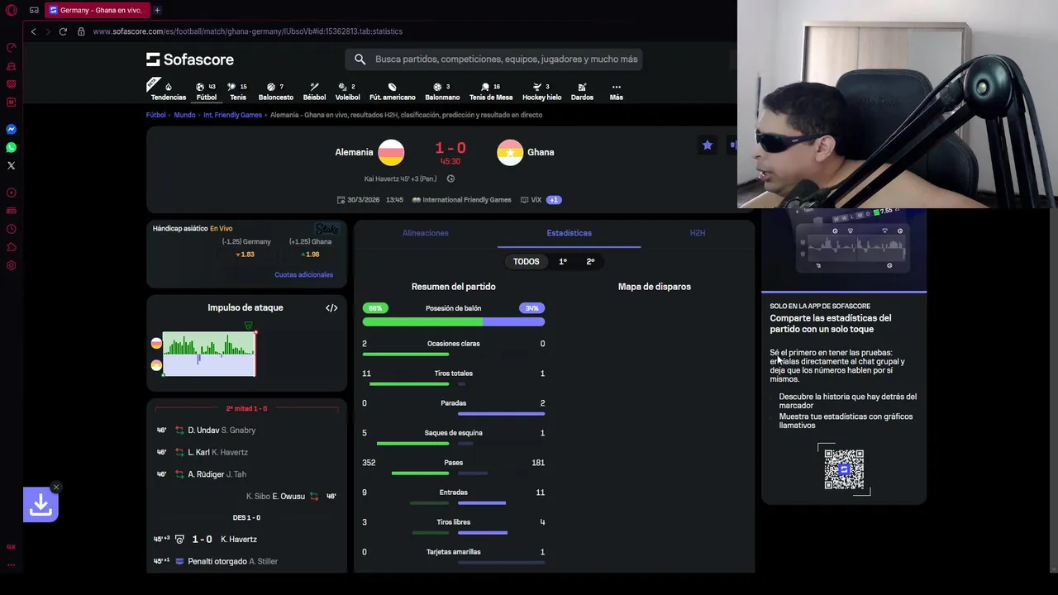This screenshot has height=595, width=1058.
Task: Select the Tenis de Mesa category
Action: click(x=491, y=92)
